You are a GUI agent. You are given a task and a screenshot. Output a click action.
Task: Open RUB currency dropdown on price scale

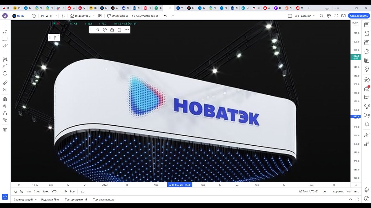355,23
